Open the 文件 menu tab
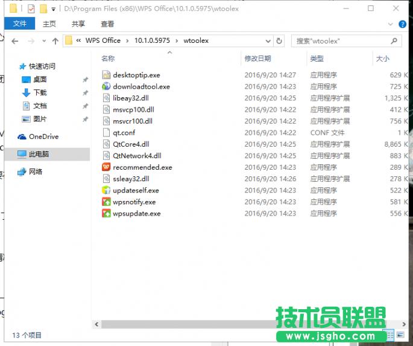This screenshot has height=346, width=413. [20, 24]
